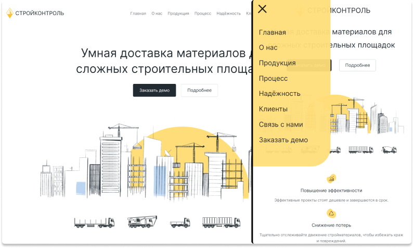414x248 pixels.
Task: Click Подробнее button in the desktop hero
Action: (199, 91)
